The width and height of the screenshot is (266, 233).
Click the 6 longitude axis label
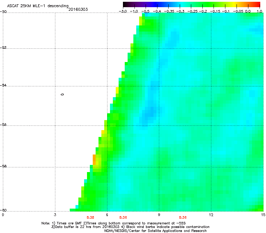pos(107,215)
